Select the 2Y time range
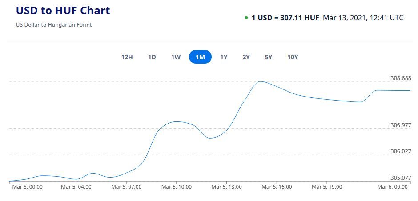 click(x=246, y=57)
